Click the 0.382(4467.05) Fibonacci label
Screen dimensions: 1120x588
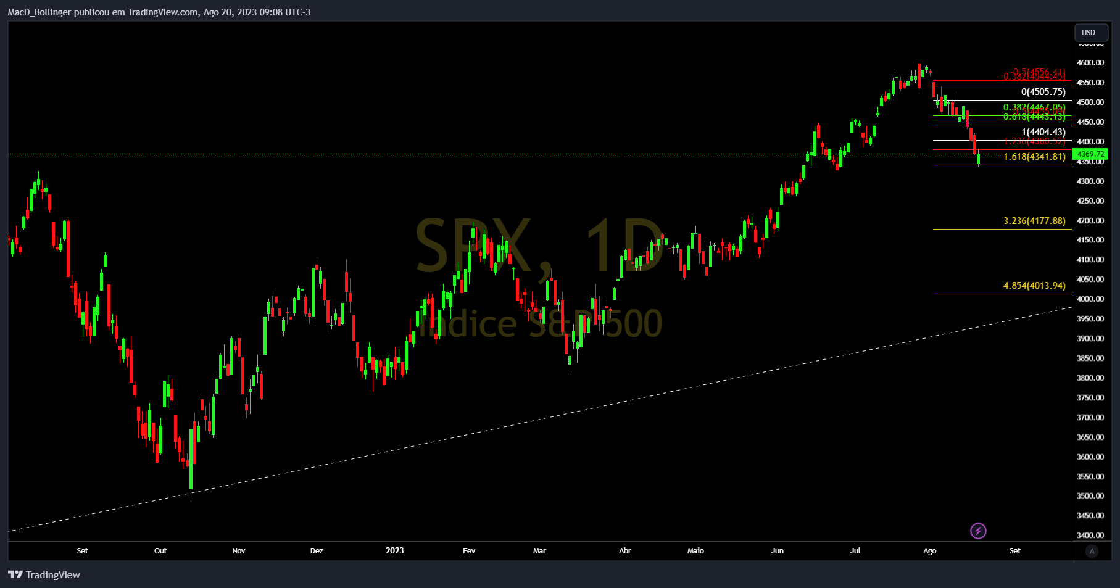click(1034, 107)
